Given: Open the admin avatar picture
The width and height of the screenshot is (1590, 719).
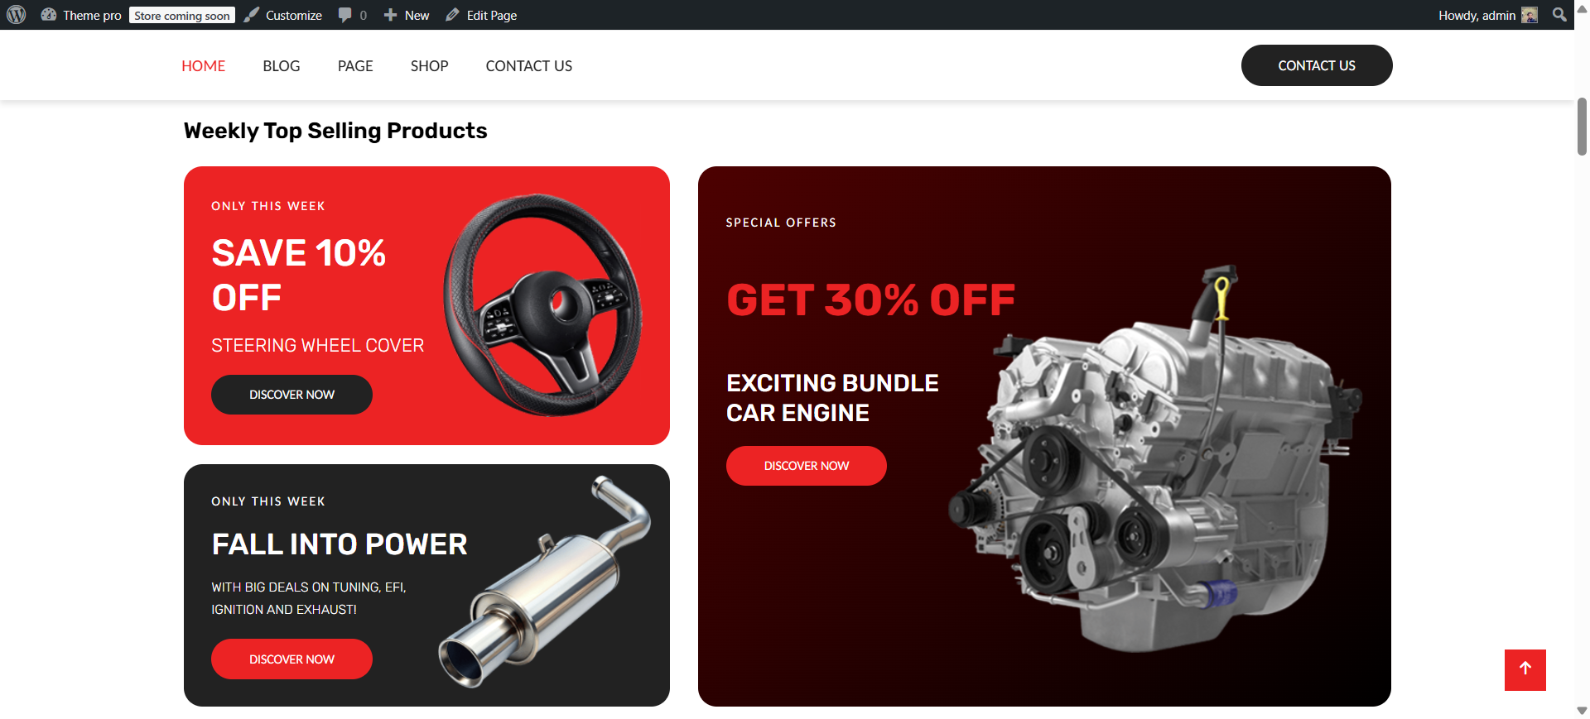Looking at the screenshot, I should point(1530,15).
